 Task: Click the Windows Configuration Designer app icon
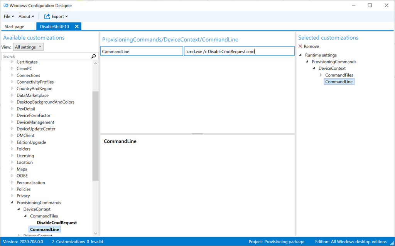(x=6, y=5)
